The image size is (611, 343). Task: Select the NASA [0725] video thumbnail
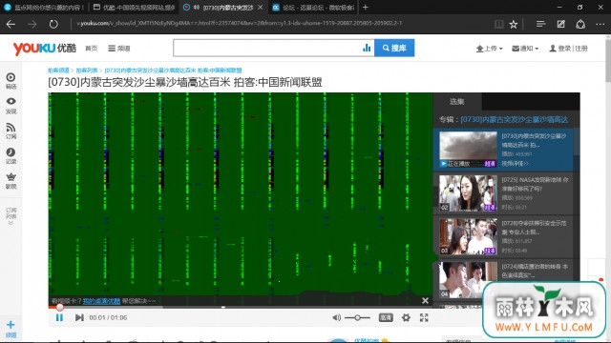468,193
